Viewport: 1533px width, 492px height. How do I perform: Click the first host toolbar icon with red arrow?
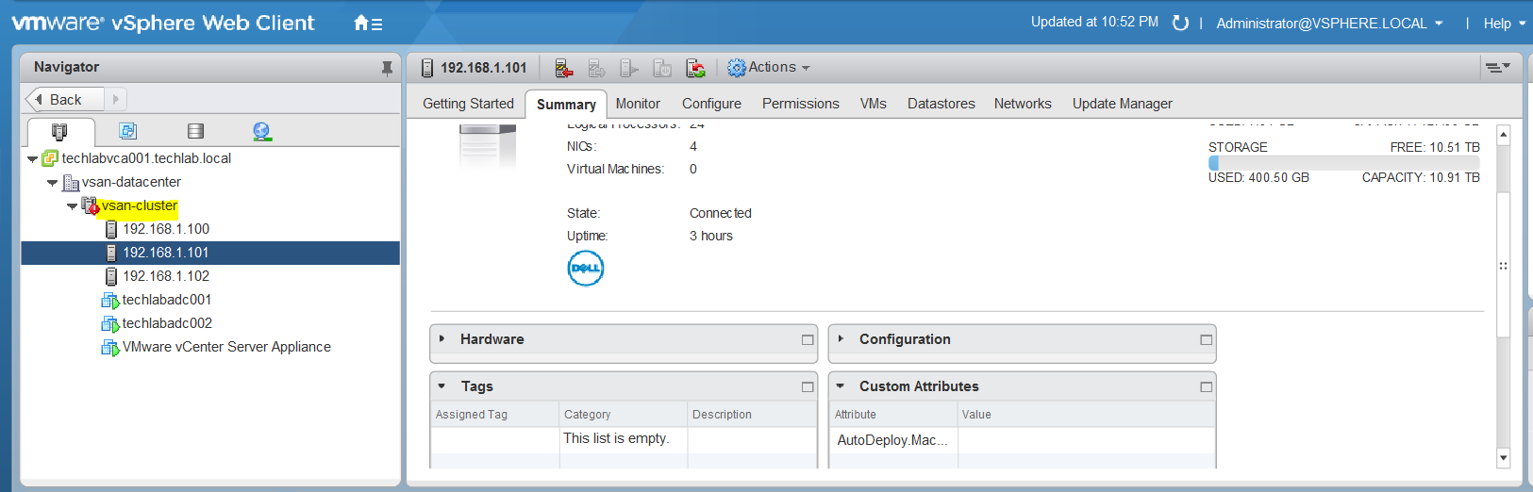point(564,68)
